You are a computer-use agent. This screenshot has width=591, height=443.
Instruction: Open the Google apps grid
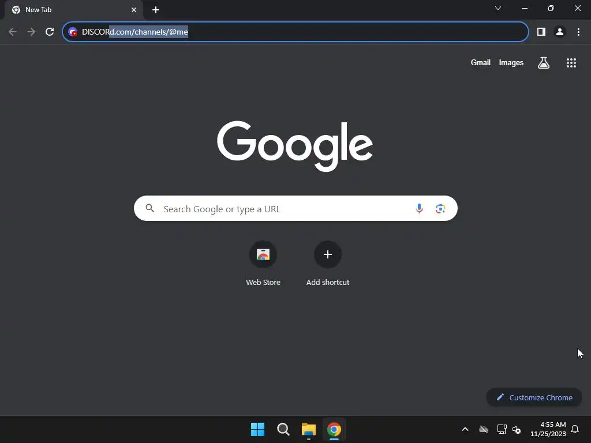[x=571, y=63]
